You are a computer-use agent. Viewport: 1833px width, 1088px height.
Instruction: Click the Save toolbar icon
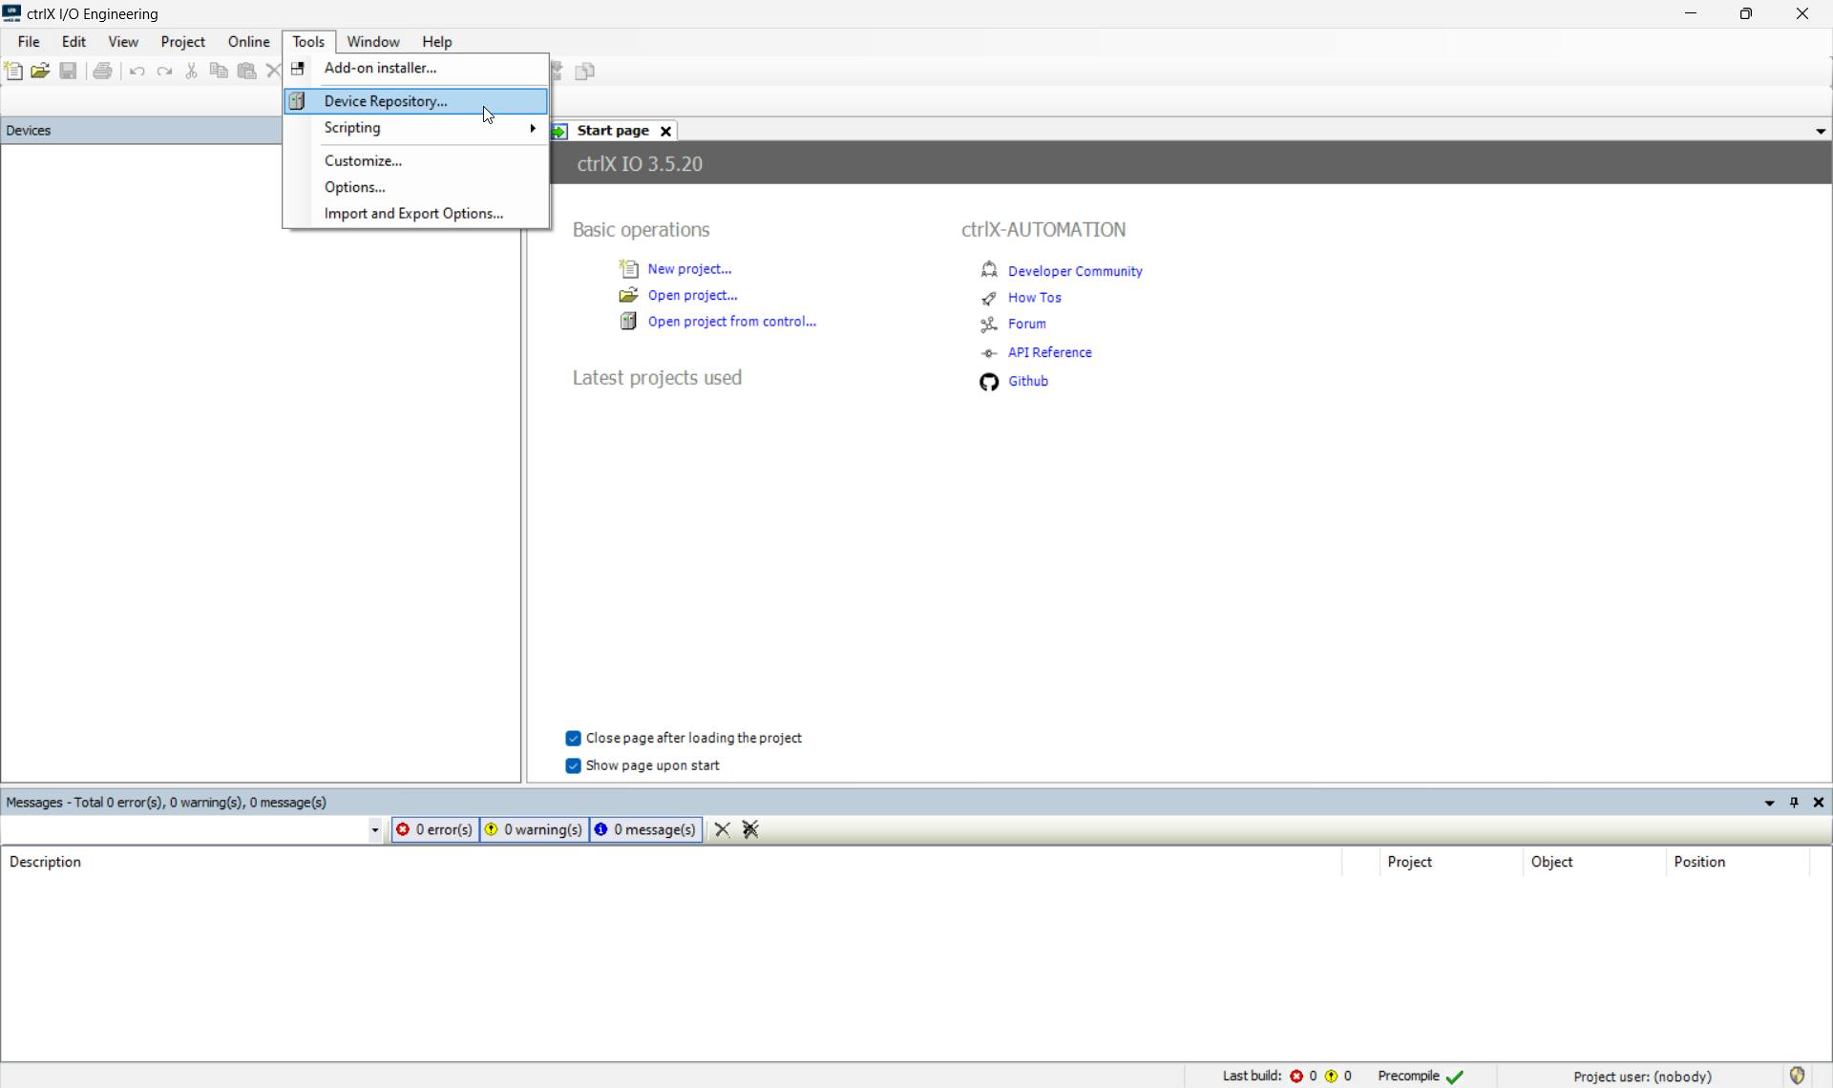[x=68, y=72]
